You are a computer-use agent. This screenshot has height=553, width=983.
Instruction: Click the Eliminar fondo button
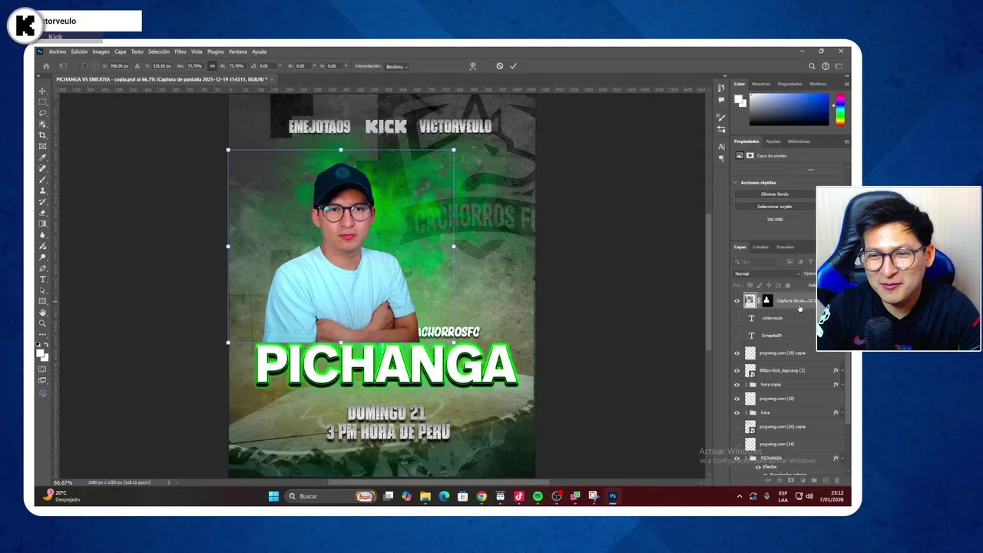(775, 194)
